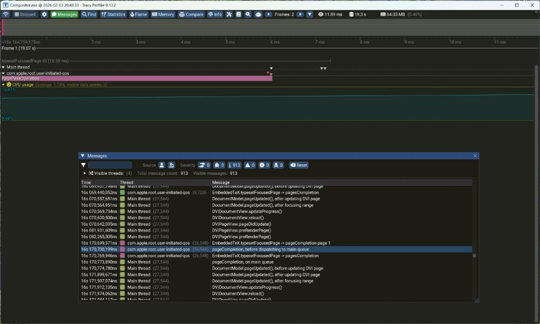Image resolution: width=540 pixels, height=324 pixels.
Task: Collapse the Main thread timeline row
Action: point(3,67)
